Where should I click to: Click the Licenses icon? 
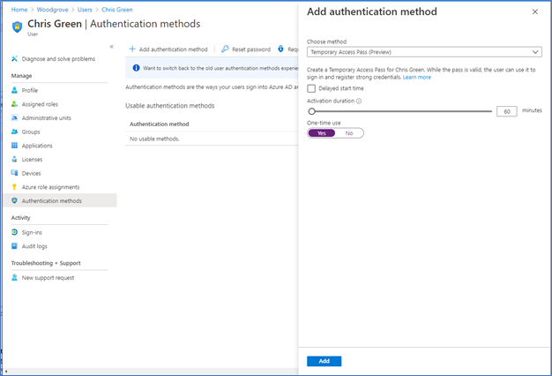point(14,159)
